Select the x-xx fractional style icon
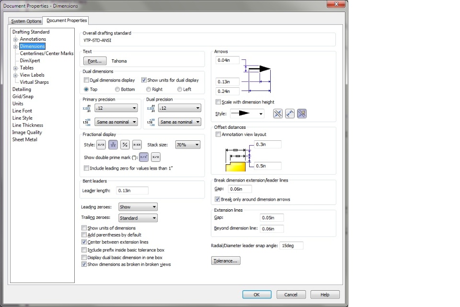 click(137, 145)
